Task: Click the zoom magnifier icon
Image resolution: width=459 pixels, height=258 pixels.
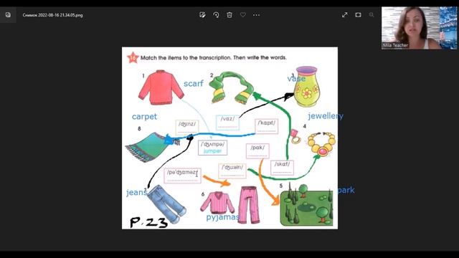Action: point(372,15)
